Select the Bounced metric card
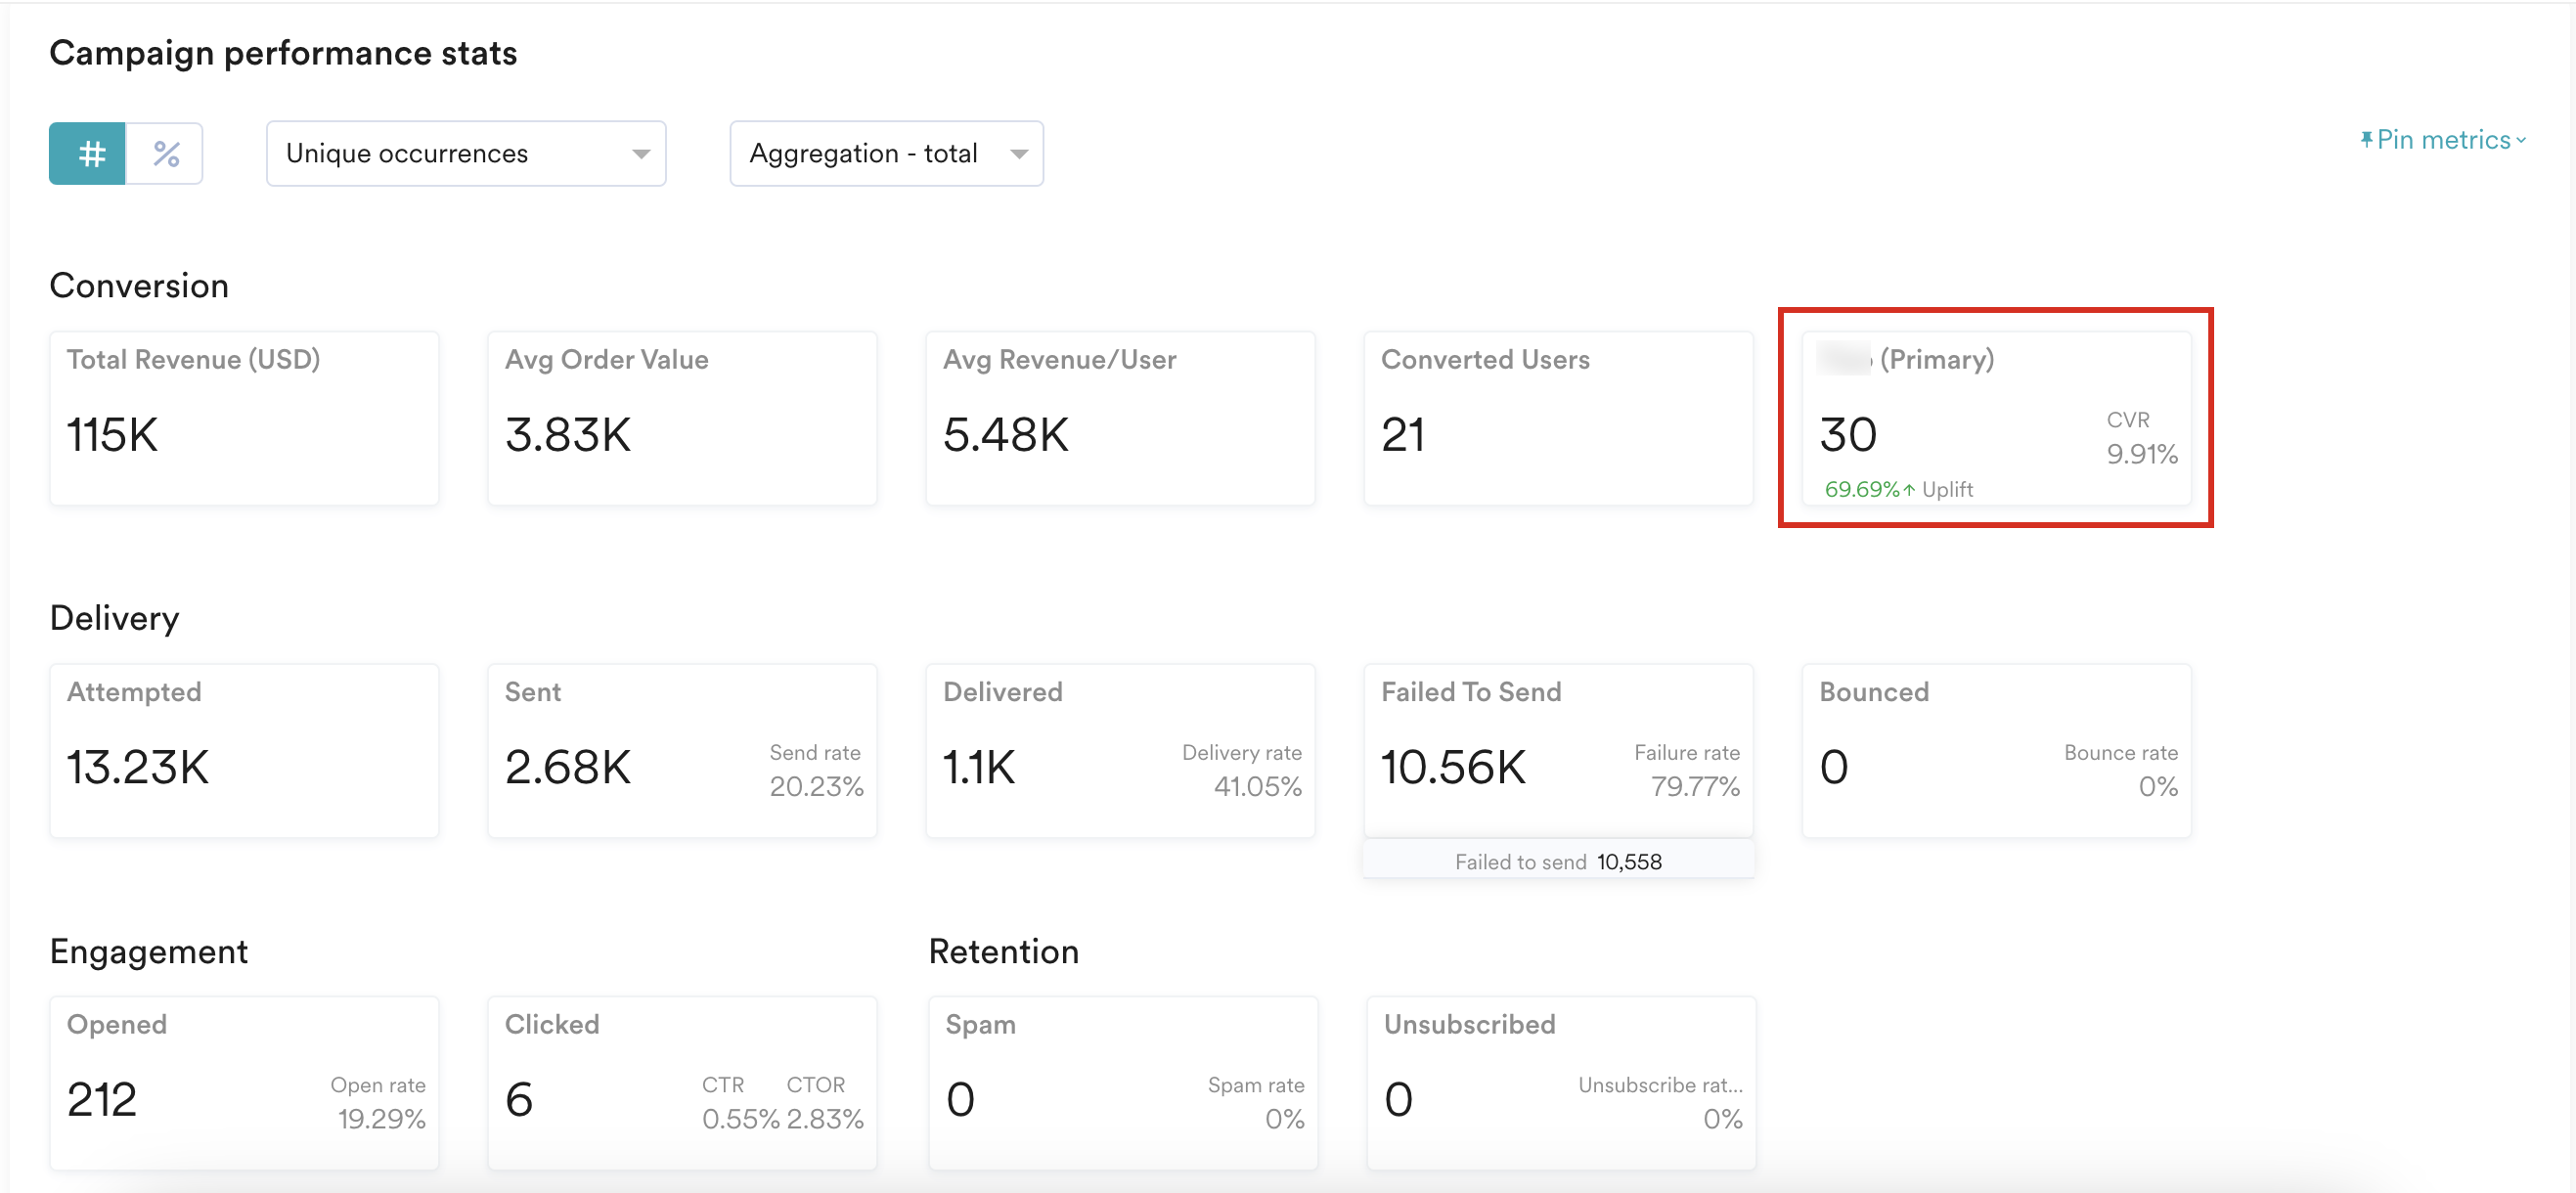Image resolution: width=2576 pixels, height=1193 pixels. click(x=1996, y=750)
